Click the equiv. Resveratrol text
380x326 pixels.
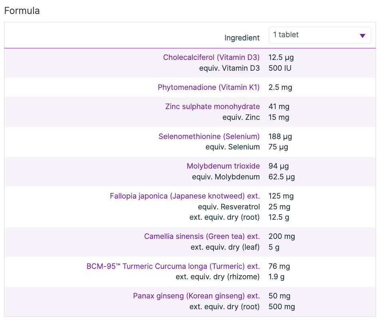(x=229, y=207)
